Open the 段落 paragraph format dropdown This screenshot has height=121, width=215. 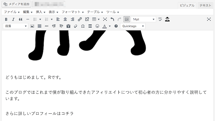(x=15, y=26)
